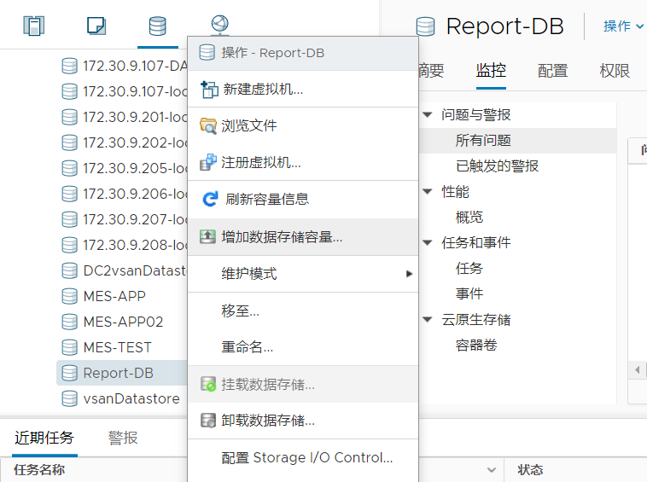Switch to the 配置 tab
The image size is (647, 482).
click(x=552, y=71)
